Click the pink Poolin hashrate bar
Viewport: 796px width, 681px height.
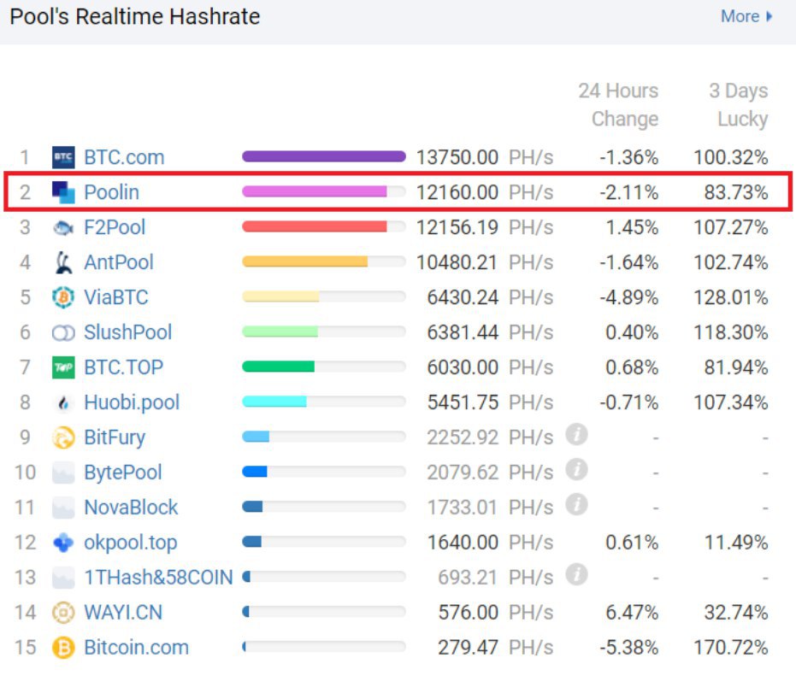click(315, 191)
